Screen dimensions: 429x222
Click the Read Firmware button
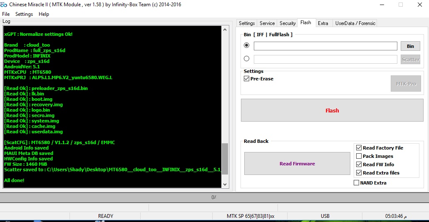297,164
